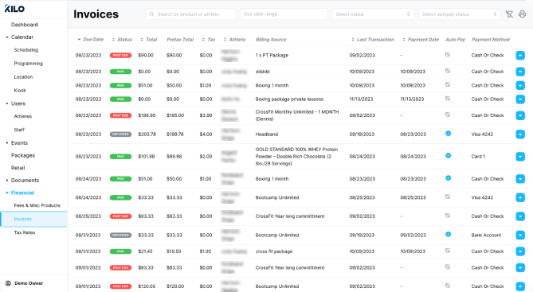Open Demo Owner profile icon
Image resolution: width=533 pixels, height=292 pixels.
8,283
